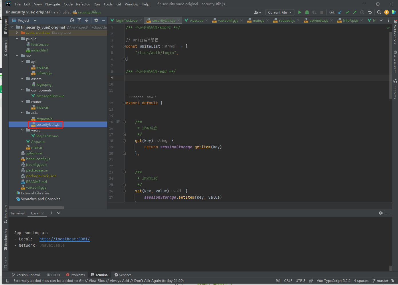Viewport: 398px width, 285px height.
Task: Switch to the vue.config.js editor tab
Action: [228, 20]
